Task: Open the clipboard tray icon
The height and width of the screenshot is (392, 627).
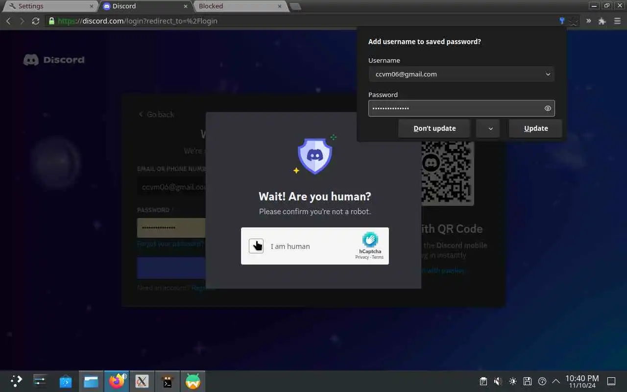Action: 483,381
